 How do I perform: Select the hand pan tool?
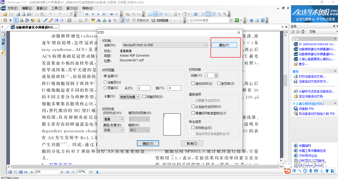pos(5,20)
